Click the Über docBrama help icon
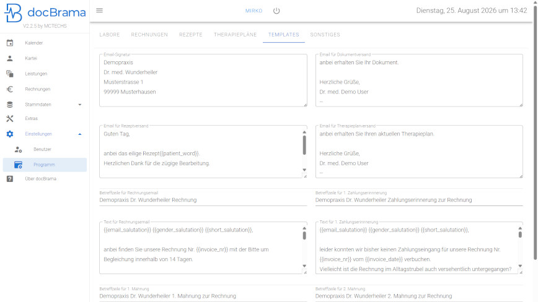 [x=10, y=179]
